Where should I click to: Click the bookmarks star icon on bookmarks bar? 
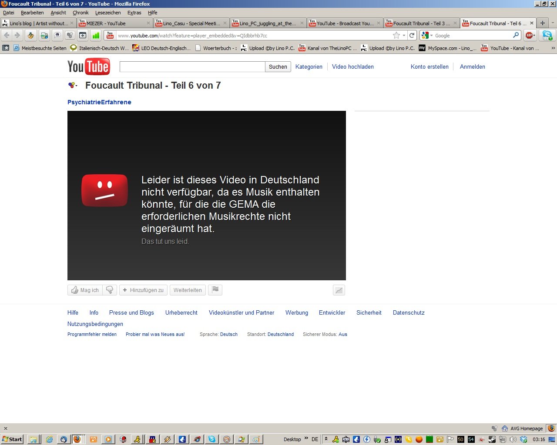click(x=6, y=48)
